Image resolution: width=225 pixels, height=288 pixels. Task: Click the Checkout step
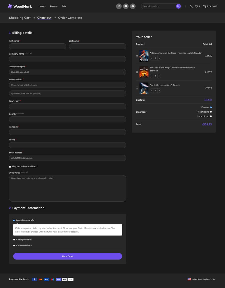click(44, 18)
